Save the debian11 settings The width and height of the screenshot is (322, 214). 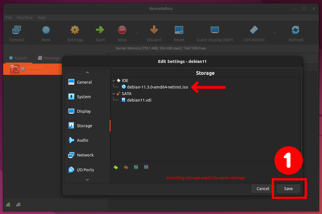[x=288, y=188]
